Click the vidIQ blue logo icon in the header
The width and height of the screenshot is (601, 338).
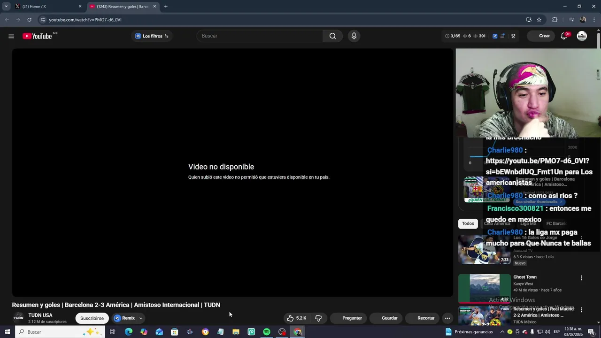coord(495,36)
